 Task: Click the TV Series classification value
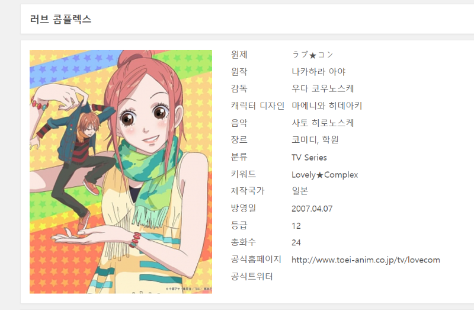309,158
